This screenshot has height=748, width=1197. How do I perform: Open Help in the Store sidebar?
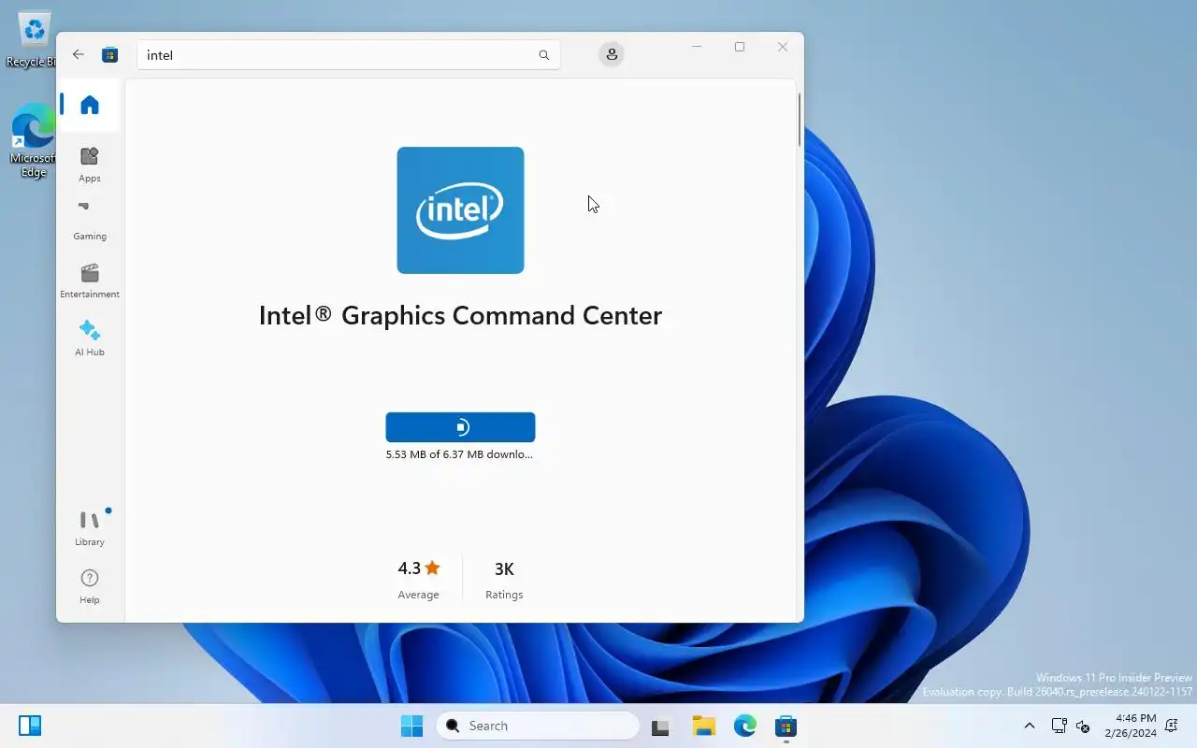[x=90, y=586]
